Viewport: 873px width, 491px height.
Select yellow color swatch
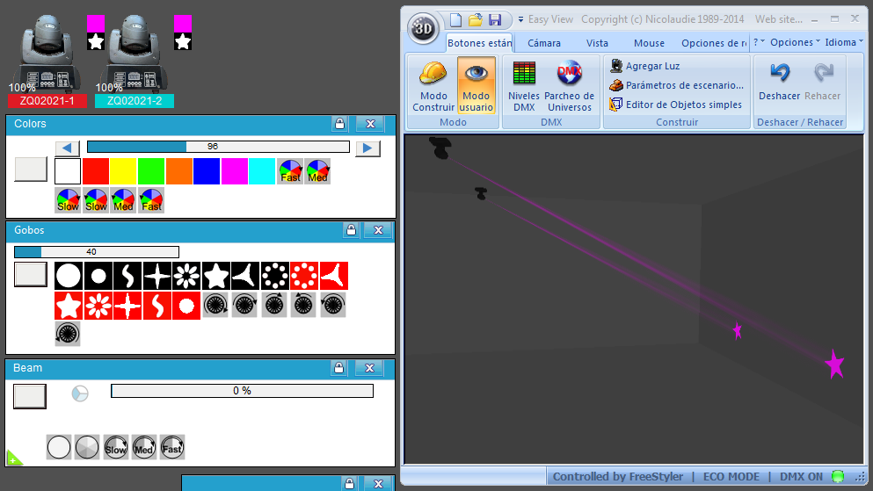(x=123, y=170)
